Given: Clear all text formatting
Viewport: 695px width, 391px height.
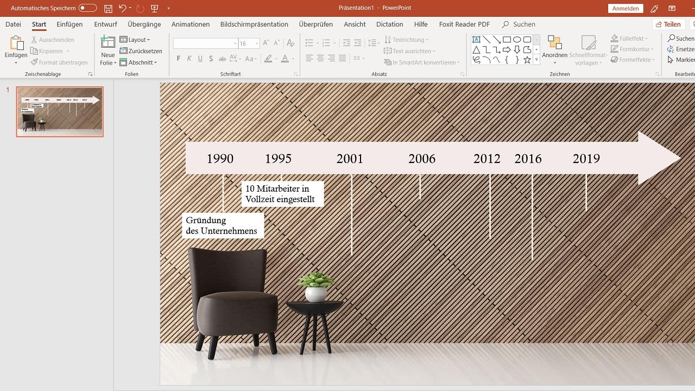Looking at the screenshot, I should coord(290,43).
